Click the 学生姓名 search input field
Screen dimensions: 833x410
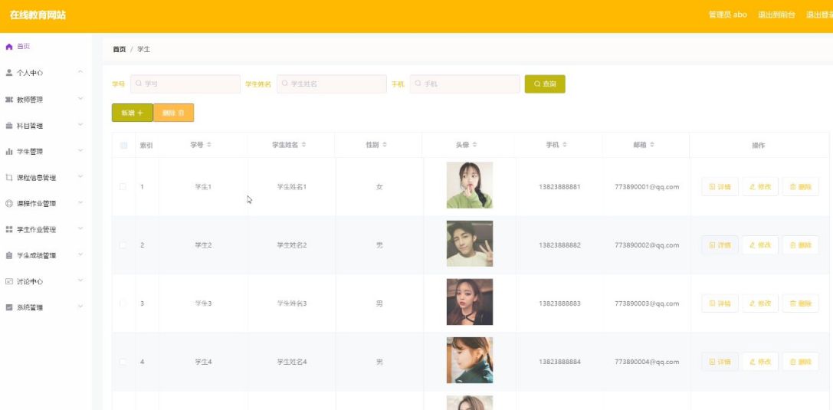point(332,84)
